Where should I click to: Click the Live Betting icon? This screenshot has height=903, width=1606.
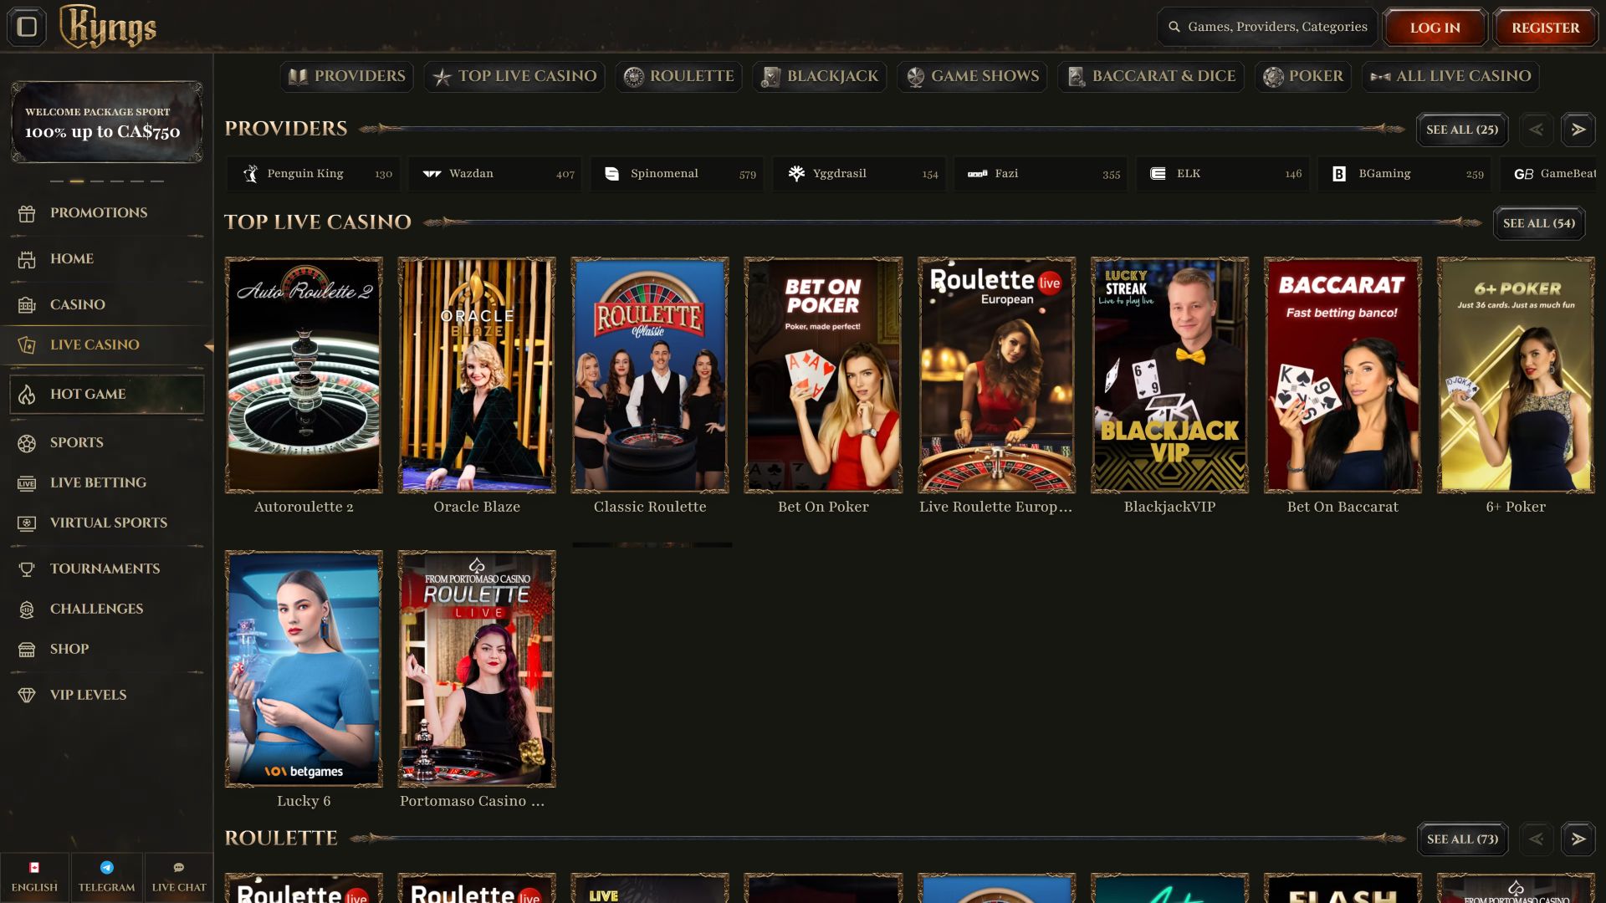(27, 483)
